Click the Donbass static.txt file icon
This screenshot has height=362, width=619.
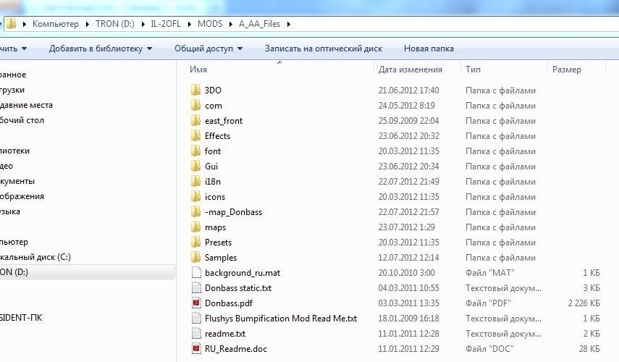pyautogui.click(x=196, y=287)
